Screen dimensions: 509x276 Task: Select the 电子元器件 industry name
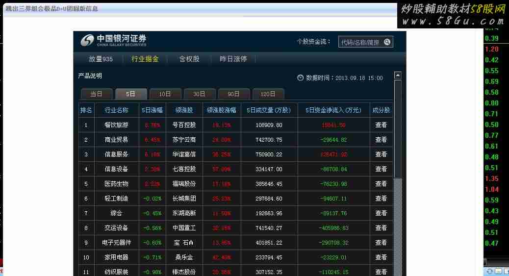coord(117,243)
